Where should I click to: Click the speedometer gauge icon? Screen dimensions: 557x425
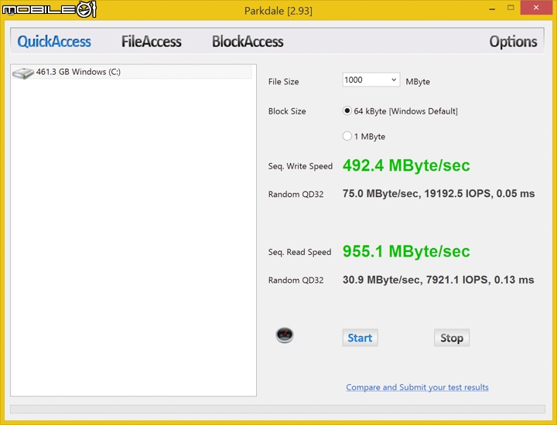pos(285,335)
